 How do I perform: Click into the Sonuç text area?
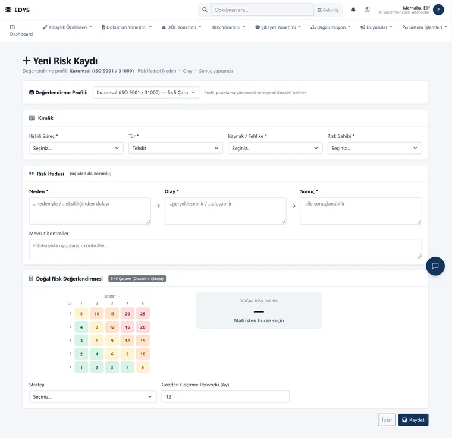click(x=361, y=211)
